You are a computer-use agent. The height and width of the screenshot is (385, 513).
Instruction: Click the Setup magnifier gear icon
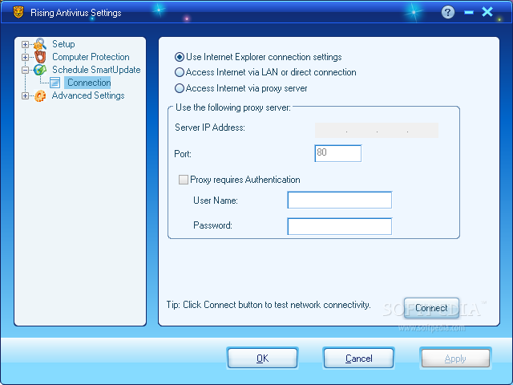coord(40,44)
